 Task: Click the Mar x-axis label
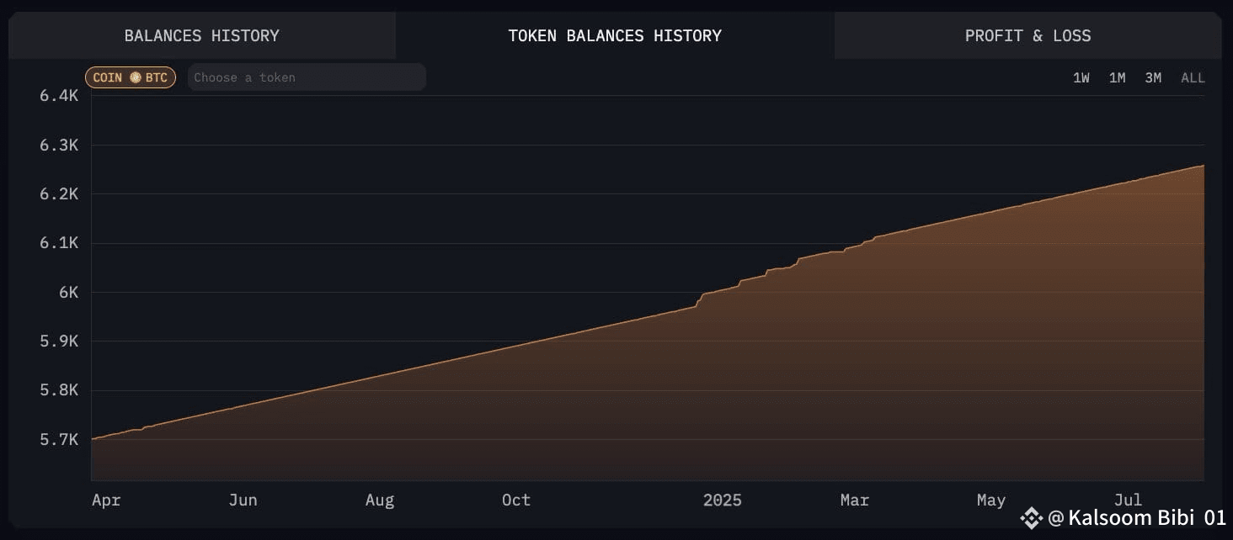click(x=854, y=500)
